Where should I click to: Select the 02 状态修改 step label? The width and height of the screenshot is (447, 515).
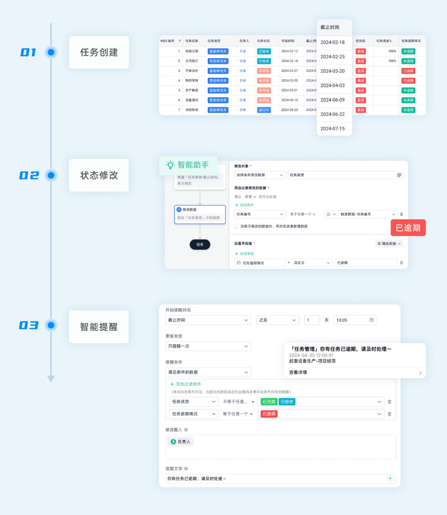pyautogui.click(x=99, y=175)
